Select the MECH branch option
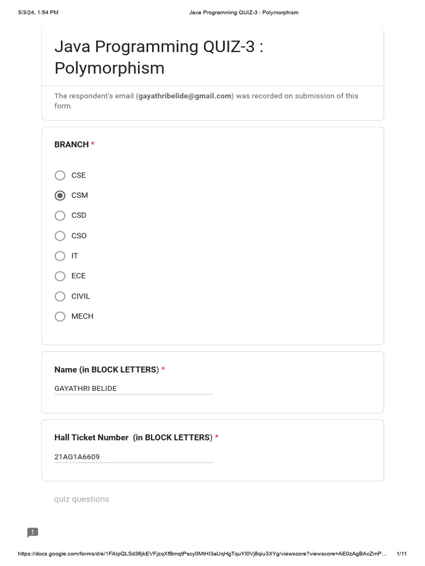 coord(60,317)
